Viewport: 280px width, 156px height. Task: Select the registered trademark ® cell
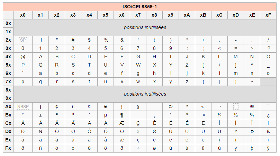(252, 107)
